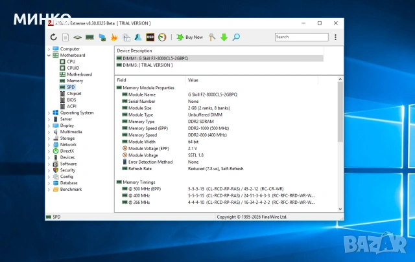Select ACPI in the tree
This screenshot has height=262, width=415.
point(71,106)
